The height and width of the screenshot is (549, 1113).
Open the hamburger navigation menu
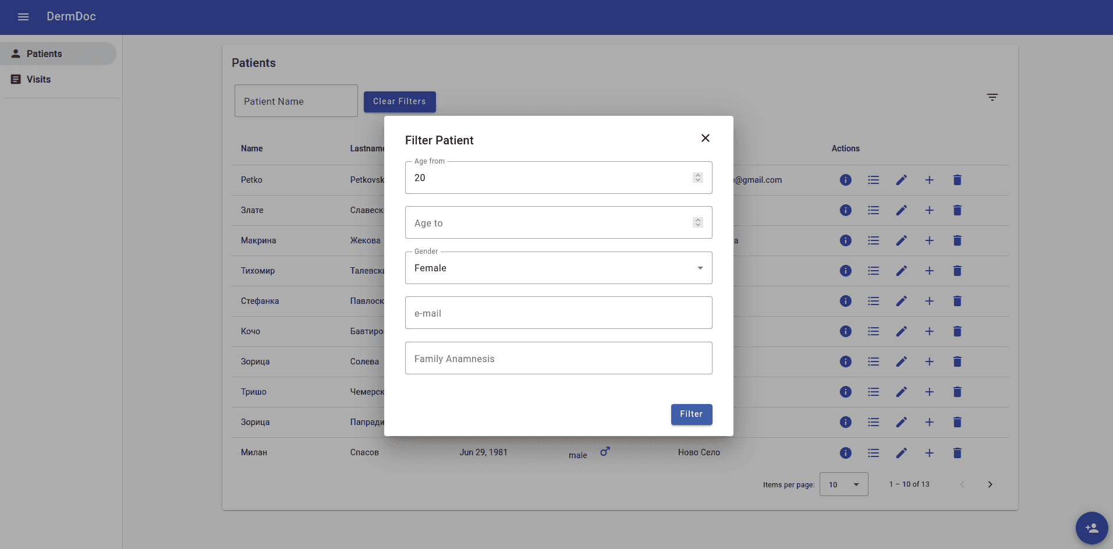[23, 17]
